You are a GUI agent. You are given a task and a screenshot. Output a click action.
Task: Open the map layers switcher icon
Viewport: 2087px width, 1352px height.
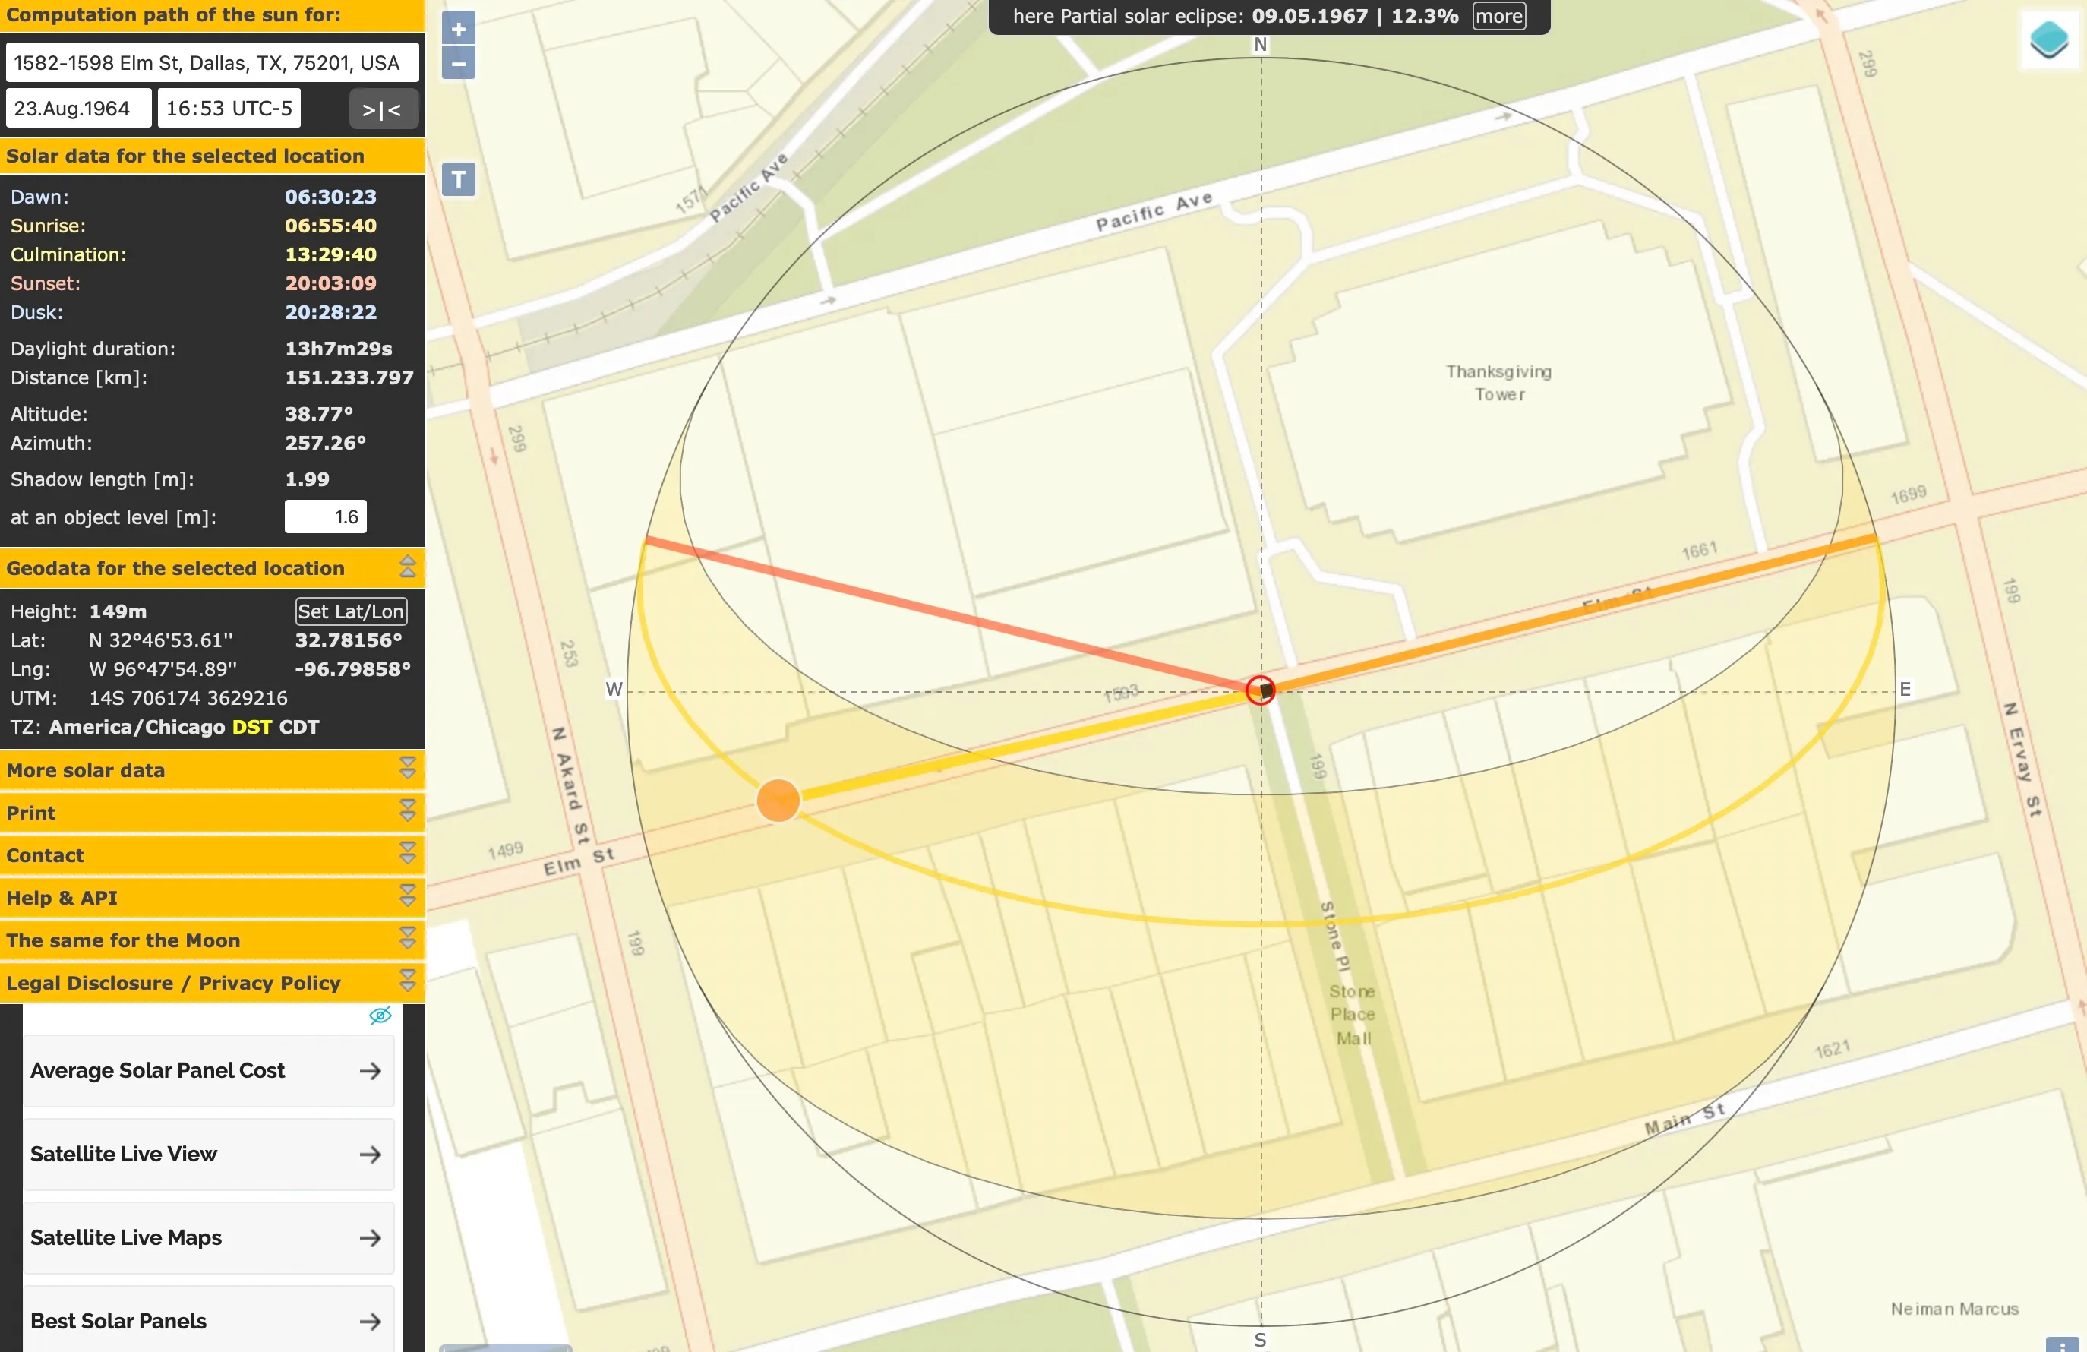pos(2048,39)
